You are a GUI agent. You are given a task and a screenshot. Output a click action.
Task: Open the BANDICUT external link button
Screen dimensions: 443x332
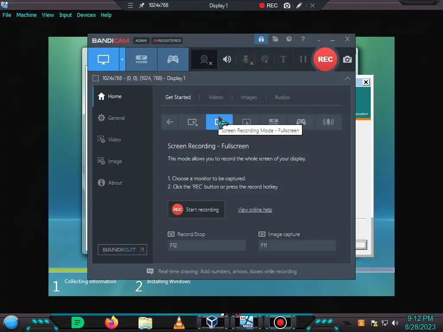click(122, 249)
